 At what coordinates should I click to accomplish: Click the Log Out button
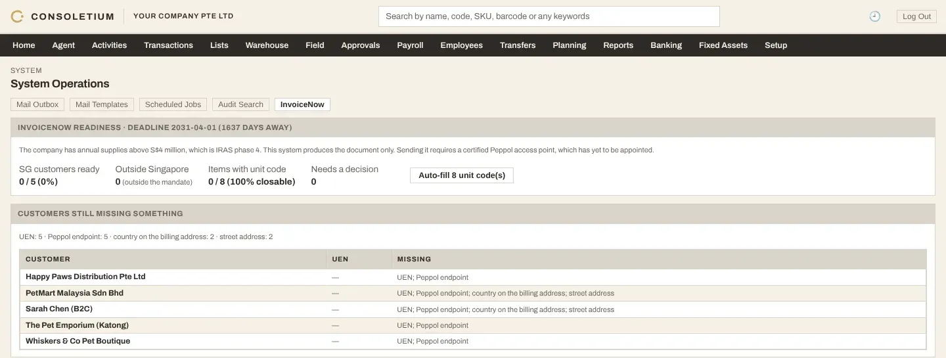coord(916,16)
